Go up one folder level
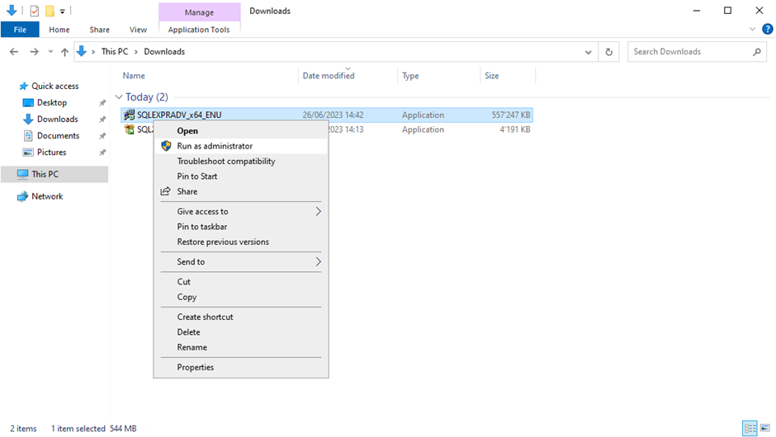This screenshot has width=776, height=437. tap(64, 51)
